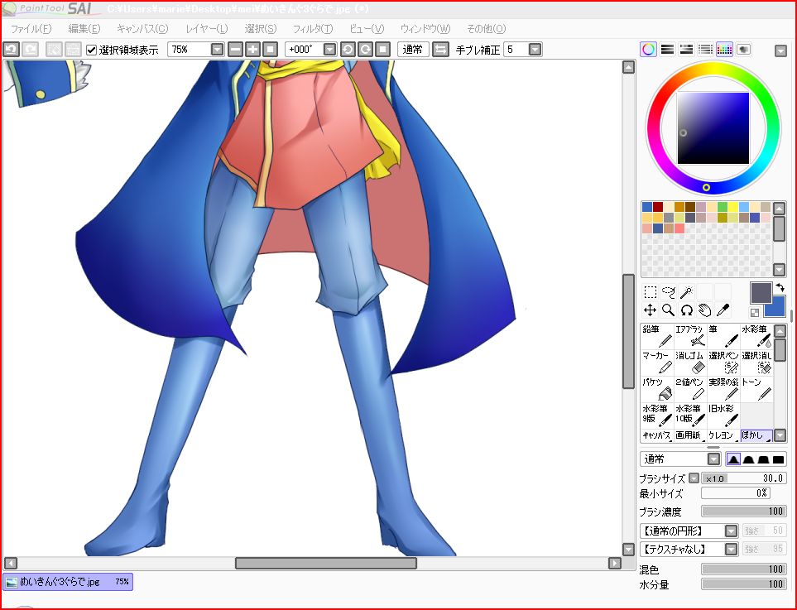Screen dimensions: 797x610
Task: Switch to the めいきんぐ3ぐらで.jpg document tab
Action: pos(68,582)
